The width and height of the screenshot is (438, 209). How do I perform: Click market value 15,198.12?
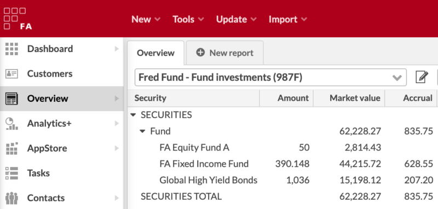(x=360, y=180)
